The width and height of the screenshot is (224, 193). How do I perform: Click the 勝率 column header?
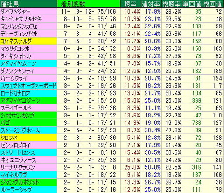pos(131,4)
